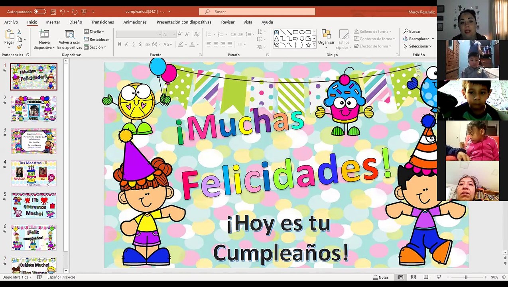This screenshot has width=508, height=287.
Task: Click the Cortar scissors icon
Action: (x=19, y=31)
